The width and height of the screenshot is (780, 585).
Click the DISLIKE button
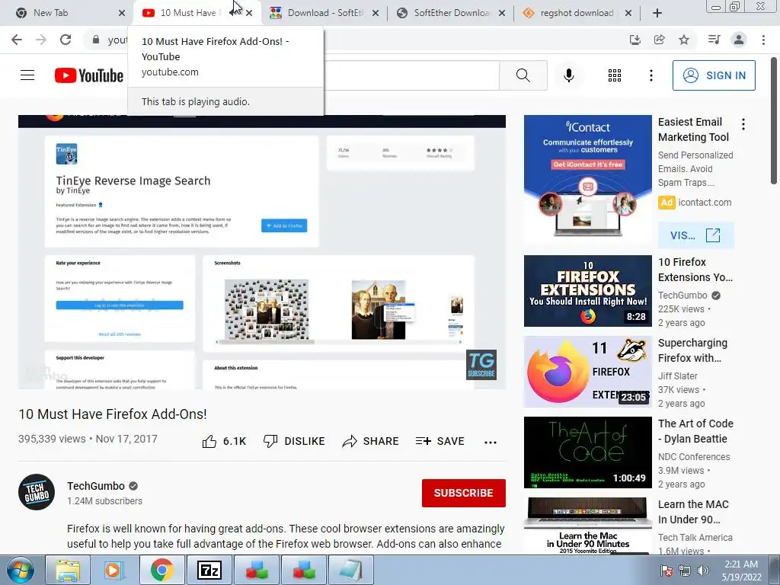coord(294,441)
